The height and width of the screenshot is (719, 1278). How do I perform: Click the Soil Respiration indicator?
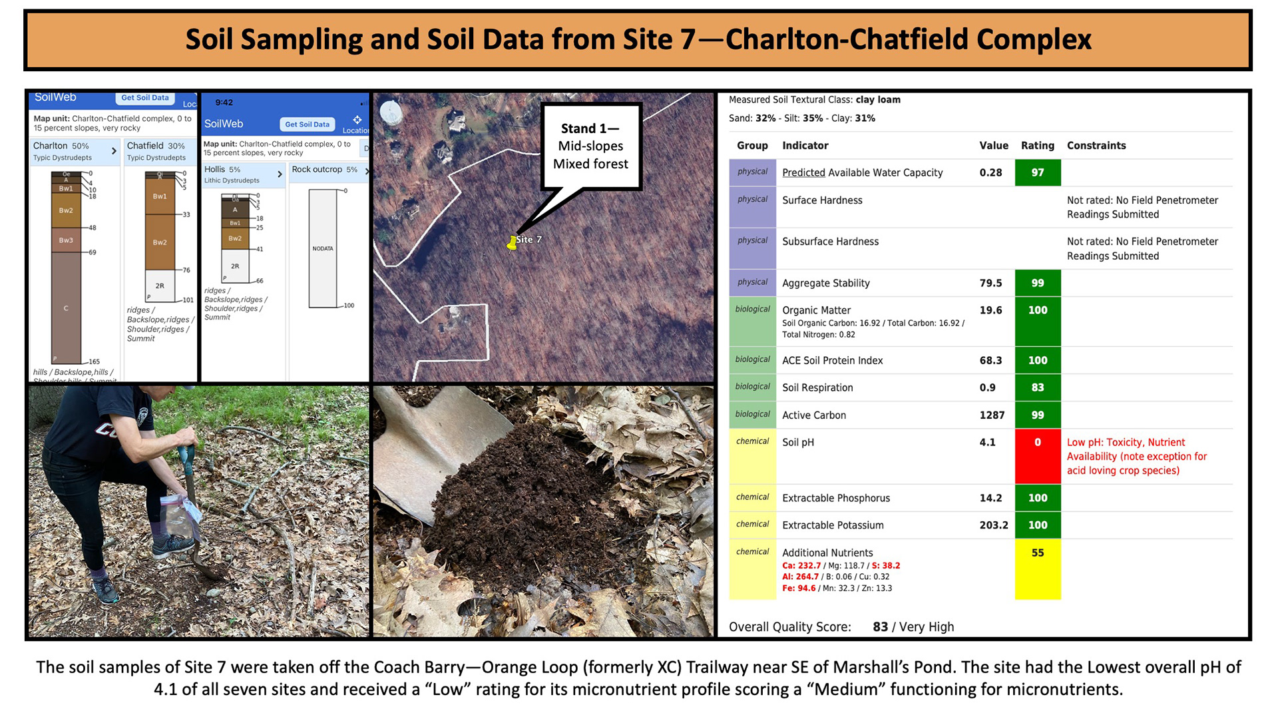click(817, 387)
